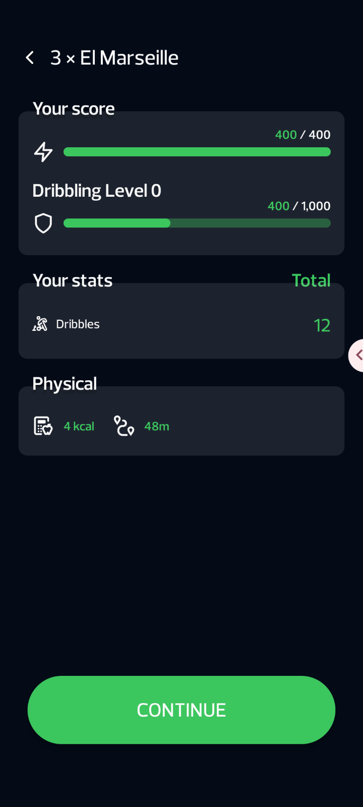Click the 400 / 1,000 level text
This screenshot has height=807, width=363.
pos(299,206)
